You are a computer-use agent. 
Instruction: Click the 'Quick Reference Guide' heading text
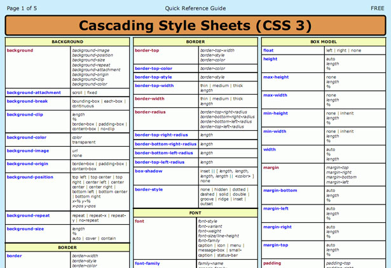[x=195, y=8]
